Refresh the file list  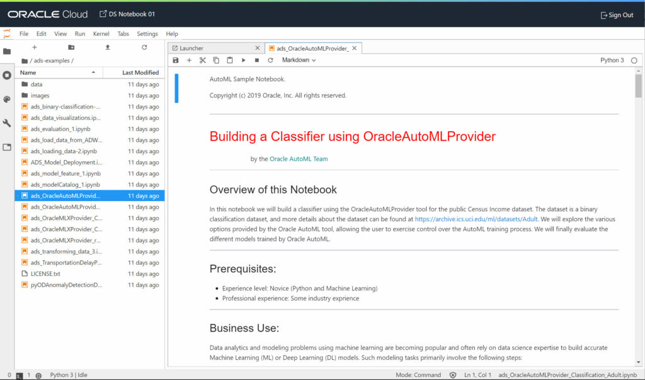coord(144,47)
